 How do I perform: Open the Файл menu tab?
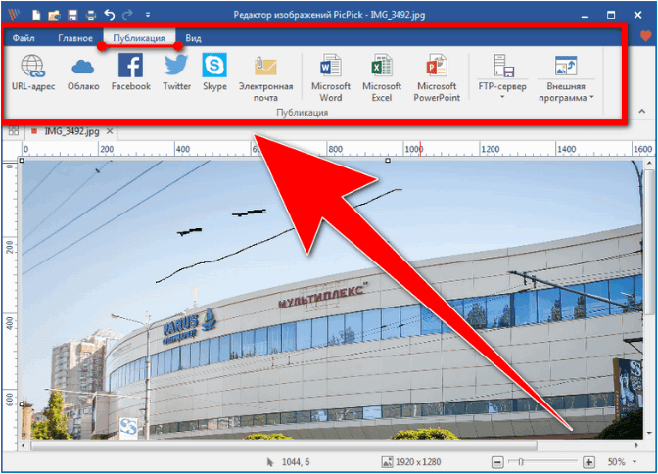(23, 38)
